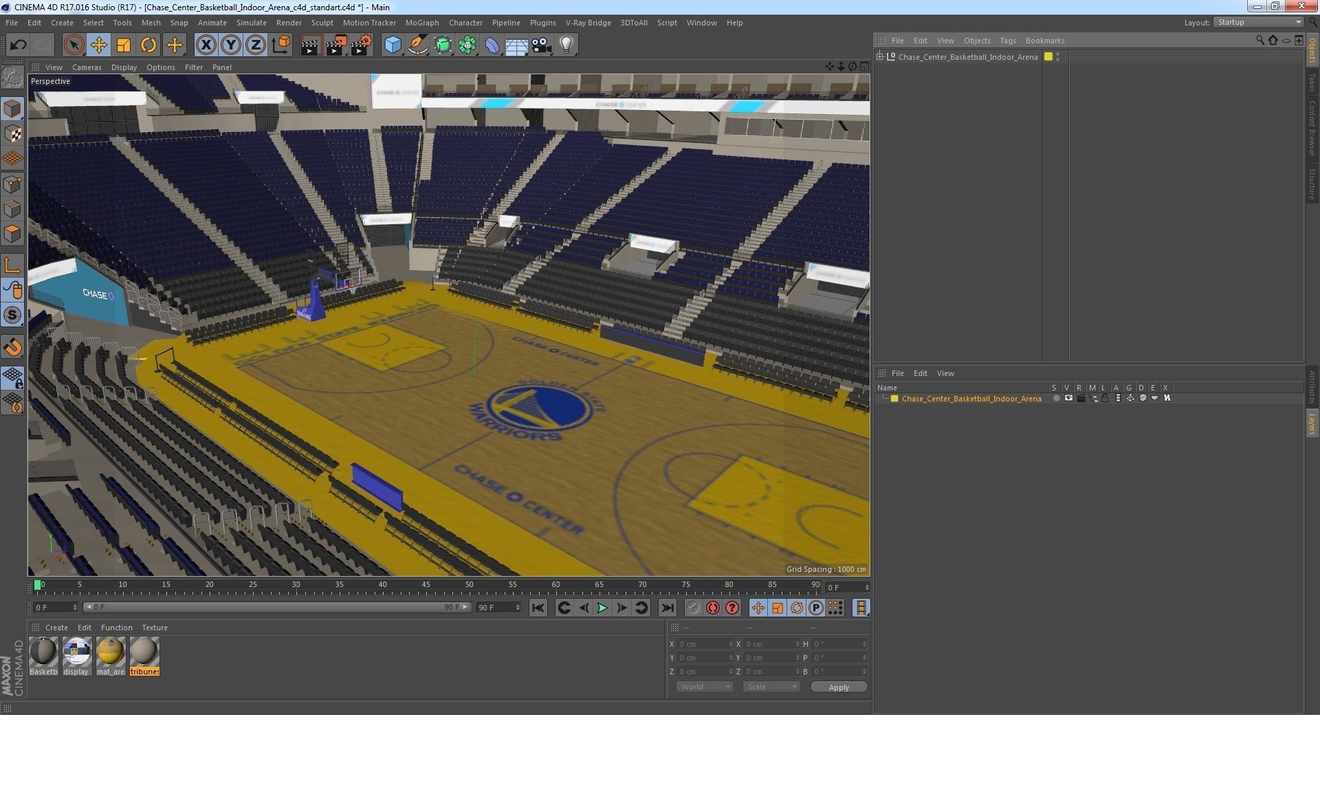The height and width of the screenshot is (796, 1320).
Task: Click the Floor environment icon
Action: (516, 45)
